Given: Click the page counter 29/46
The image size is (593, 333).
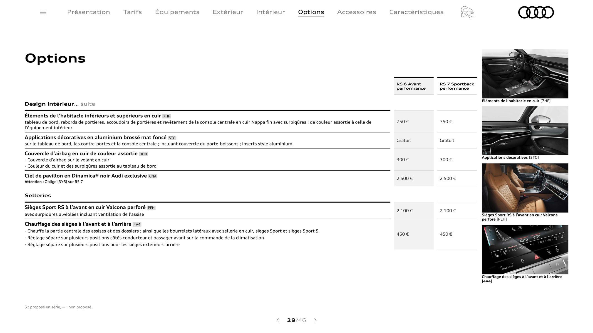Looking at the screenshot, I should [x=296, y=321].
